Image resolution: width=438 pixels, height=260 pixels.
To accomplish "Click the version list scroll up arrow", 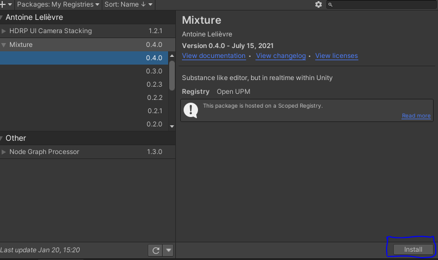I will (172, 56).
